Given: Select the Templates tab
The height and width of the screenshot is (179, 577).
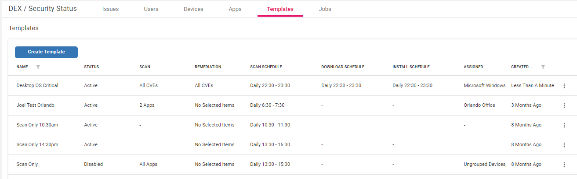Looking at the screenshot, I should click(x=280, y=9).
